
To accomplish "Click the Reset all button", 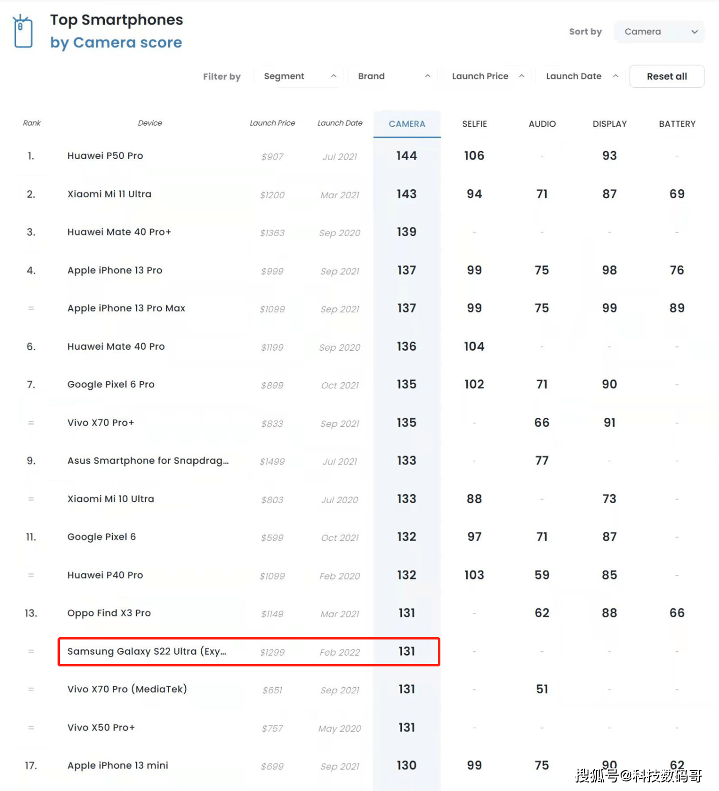I will [x=667, y=76].
